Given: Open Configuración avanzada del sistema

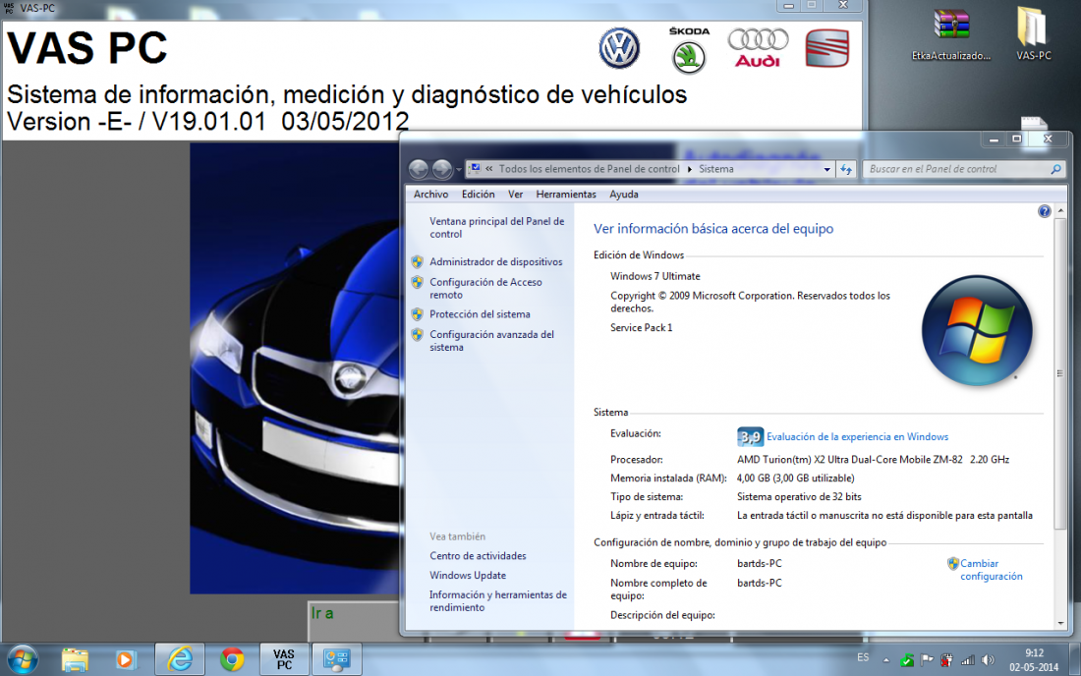Looking at the screenshot, I should point(491,340).
